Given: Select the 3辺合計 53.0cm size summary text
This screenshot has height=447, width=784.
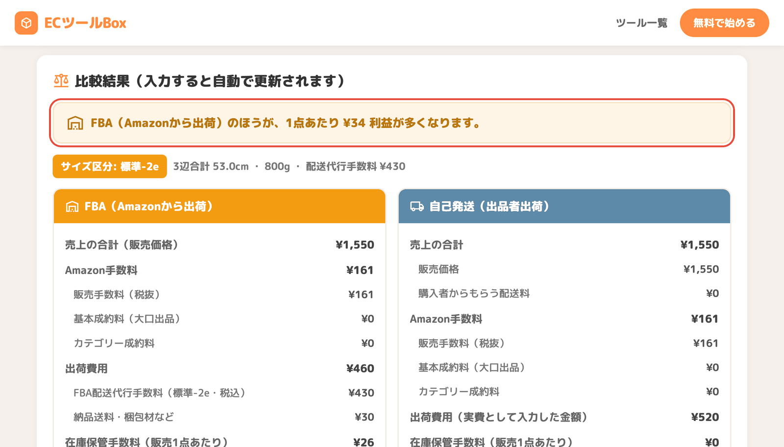Looking at the screenshot, I should [289, 167].
